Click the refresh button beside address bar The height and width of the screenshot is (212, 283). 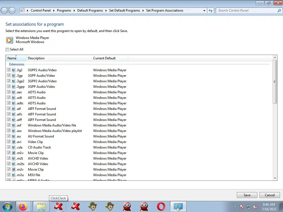point(211,11)
